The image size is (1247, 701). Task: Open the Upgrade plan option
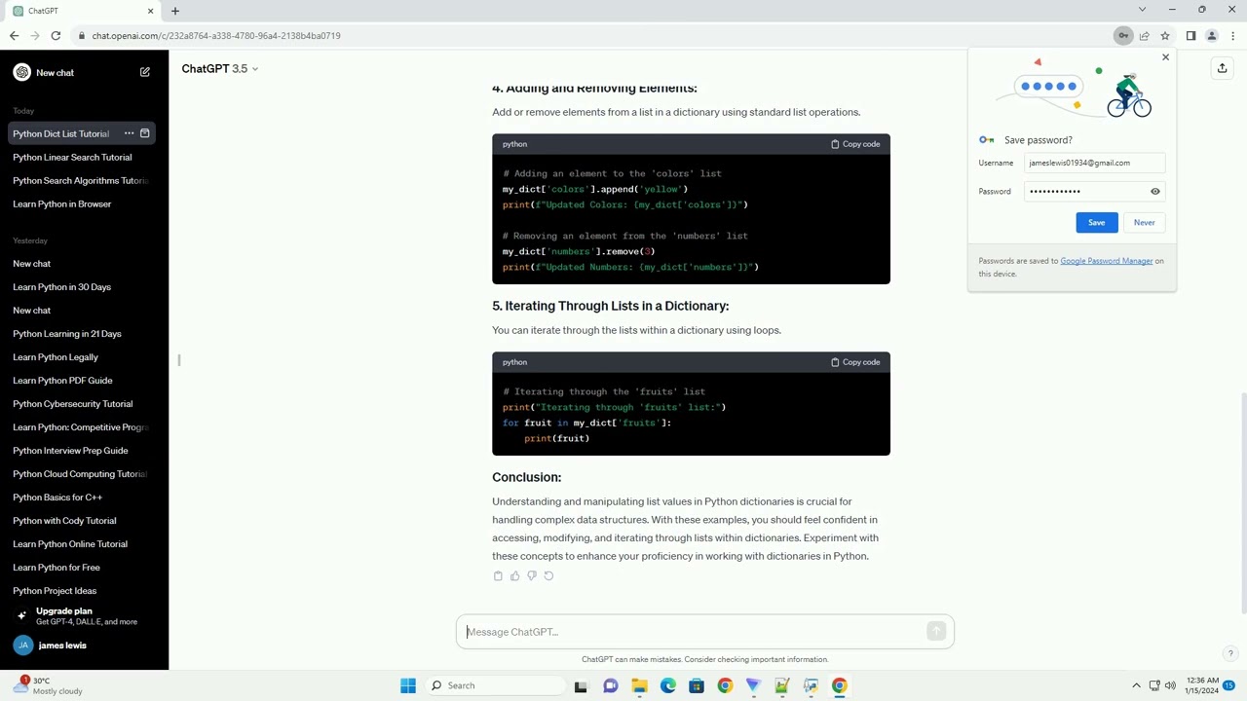coord(84,616)
